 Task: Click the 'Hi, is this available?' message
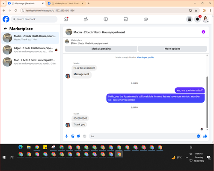pos(84,68)
